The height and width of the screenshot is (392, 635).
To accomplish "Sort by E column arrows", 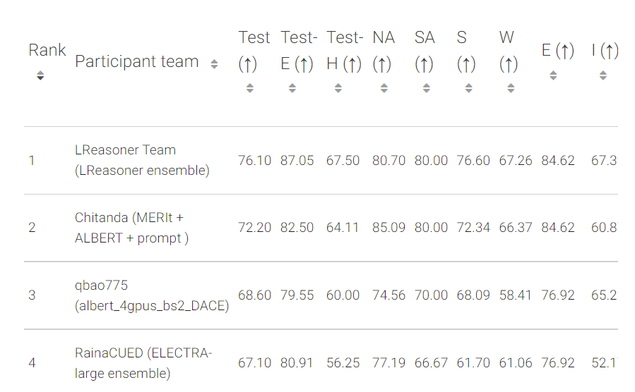I will [553, 75].
